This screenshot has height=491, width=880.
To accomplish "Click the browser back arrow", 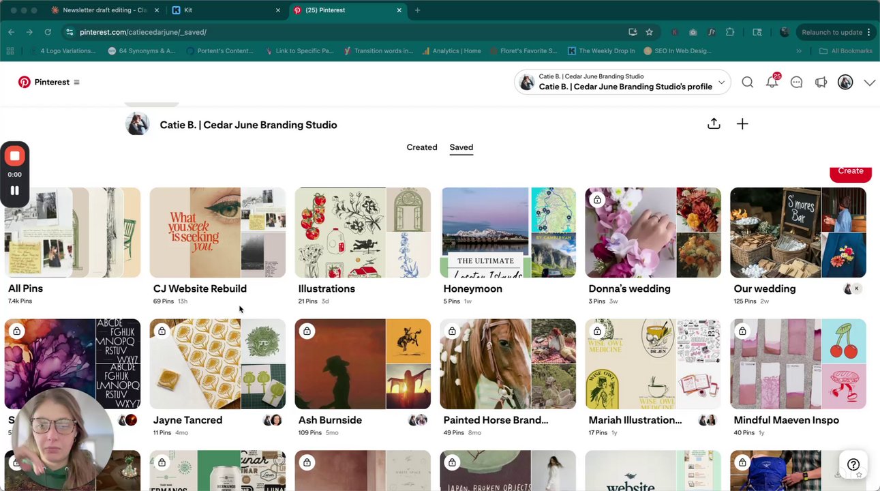I will coord(11,32).
